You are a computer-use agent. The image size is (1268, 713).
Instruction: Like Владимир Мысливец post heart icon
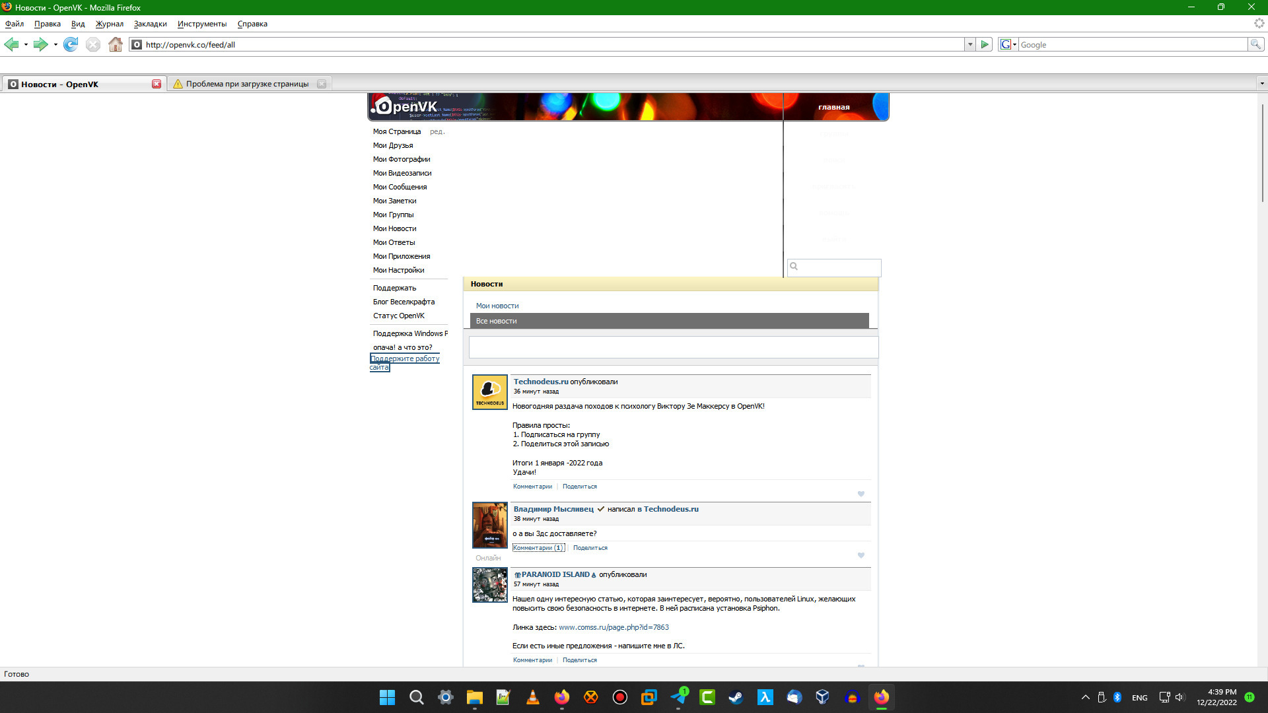(861, 555)
